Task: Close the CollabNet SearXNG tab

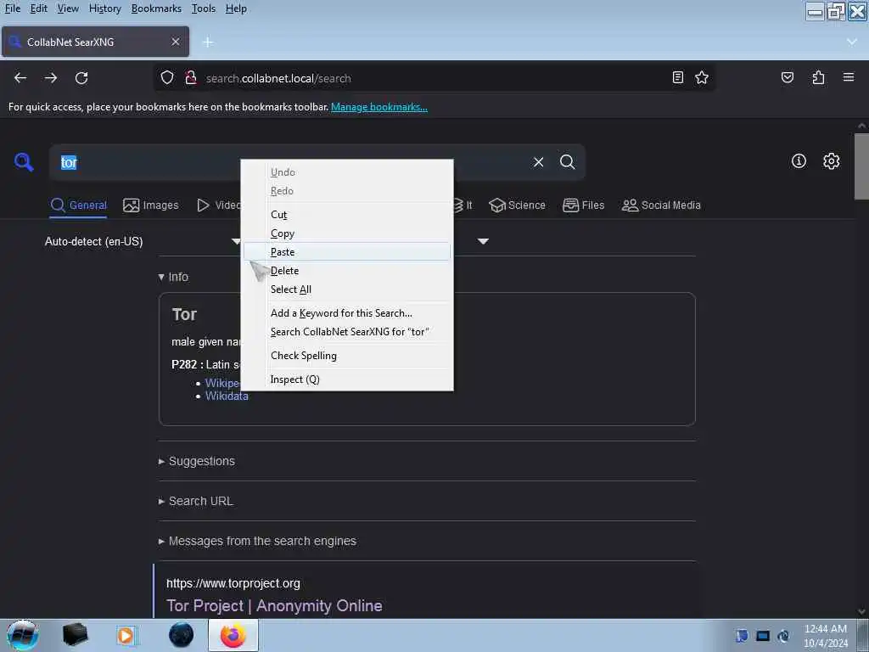Action: 175,42
